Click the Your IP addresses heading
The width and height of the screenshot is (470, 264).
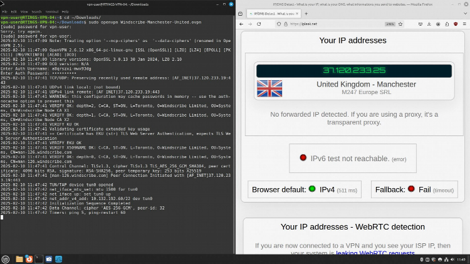coord(353,41)
